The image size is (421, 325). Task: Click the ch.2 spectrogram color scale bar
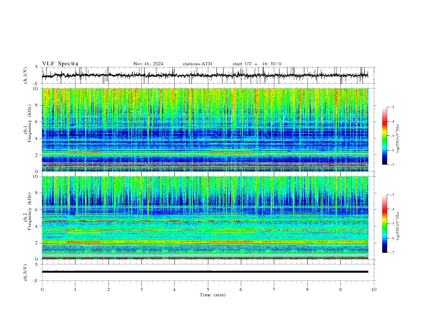pos(384,224)
